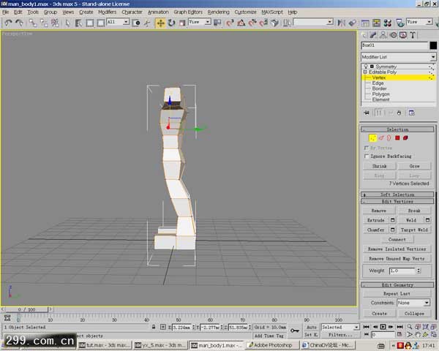Image resolution: width=439 pixels, height=351 pixels.
Task: Click Remove Isolated Vertices button
Action: (x=397, y=249)
